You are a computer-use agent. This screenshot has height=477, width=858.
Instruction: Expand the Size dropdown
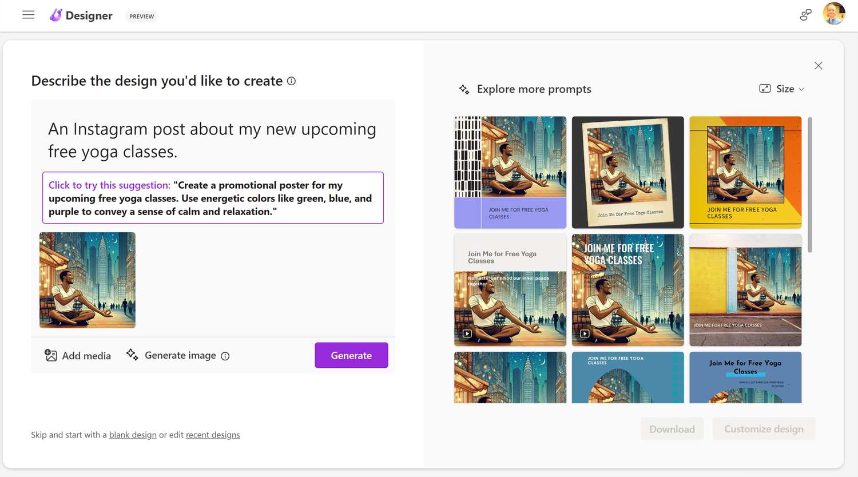782,89
